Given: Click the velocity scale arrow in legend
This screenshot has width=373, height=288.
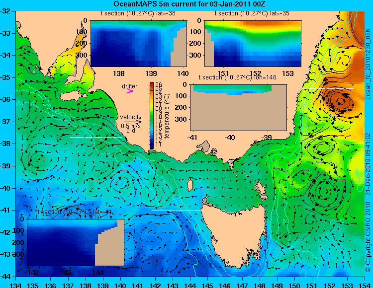Looking at the screenshot, I should (x=132, y=122).
